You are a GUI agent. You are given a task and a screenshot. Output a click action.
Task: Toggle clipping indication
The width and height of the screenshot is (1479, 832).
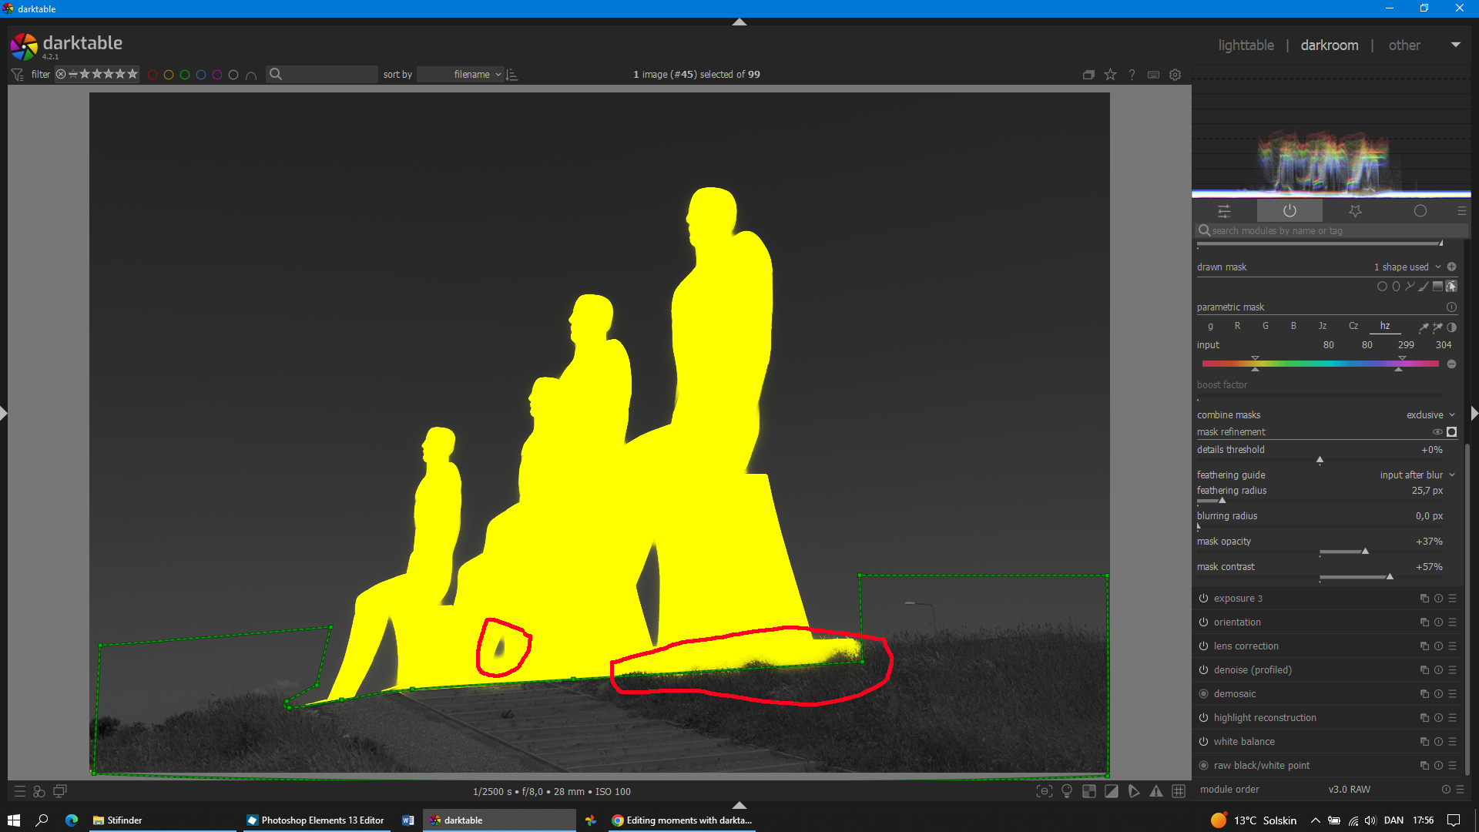pyautogui.click(x=1112, y=791)
